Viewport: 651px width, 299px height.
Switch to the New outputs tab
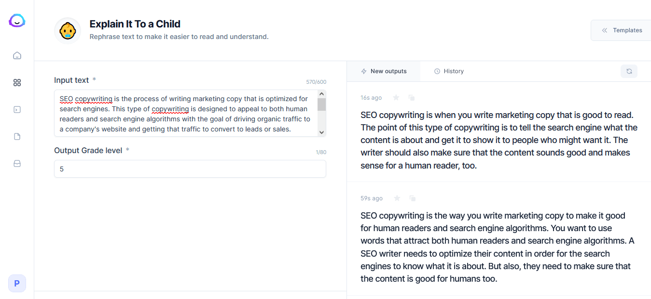point(384,71)
